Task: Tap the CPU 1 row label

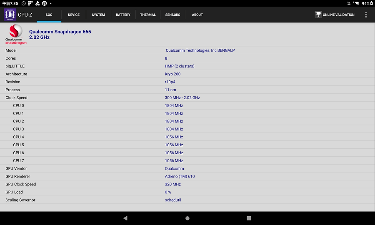Action: (18, 113)
